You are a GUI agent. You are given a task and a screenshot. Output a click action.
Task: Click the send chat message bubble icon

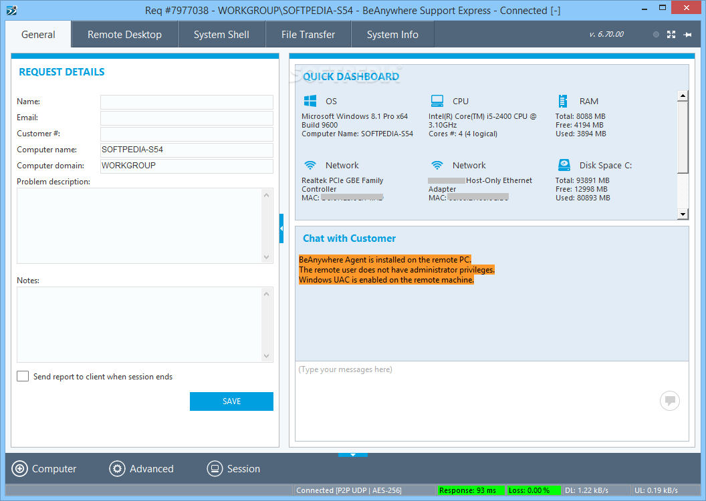[669, 400]
